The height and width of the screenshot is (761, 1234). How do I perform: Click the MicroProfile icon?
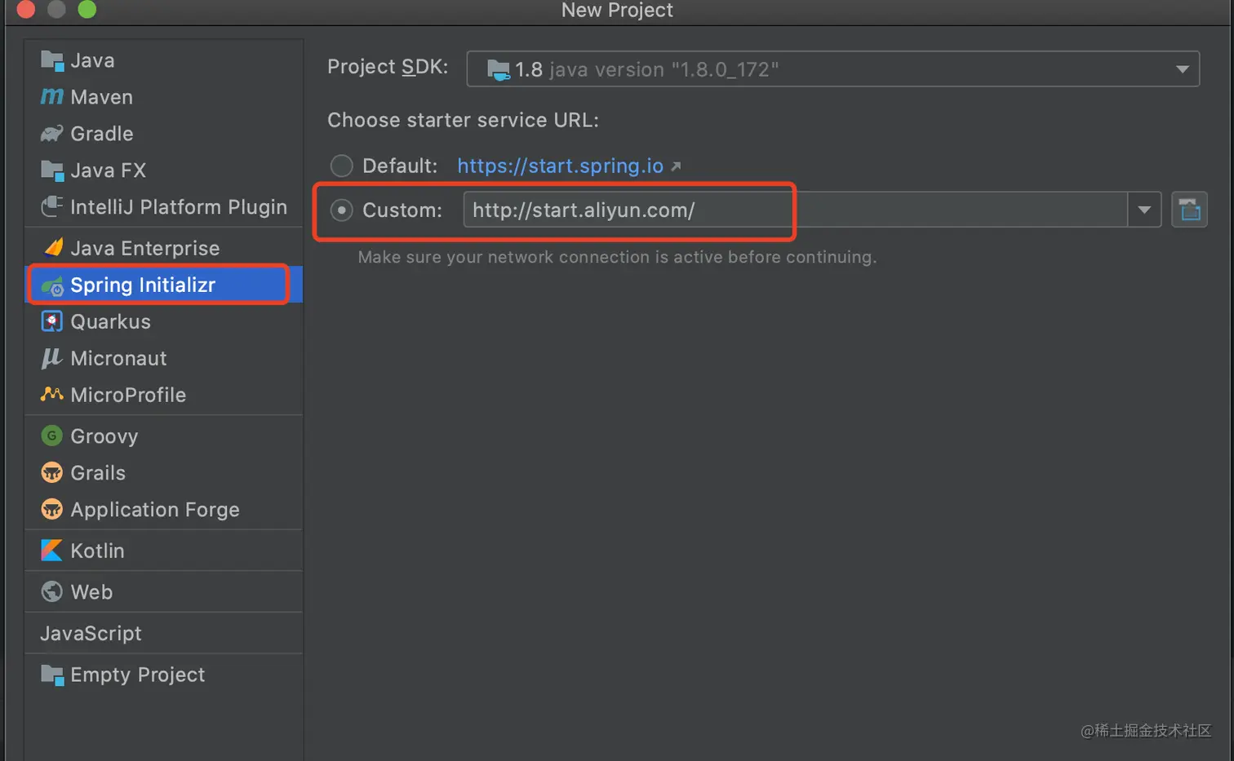(x=51, y=395)
